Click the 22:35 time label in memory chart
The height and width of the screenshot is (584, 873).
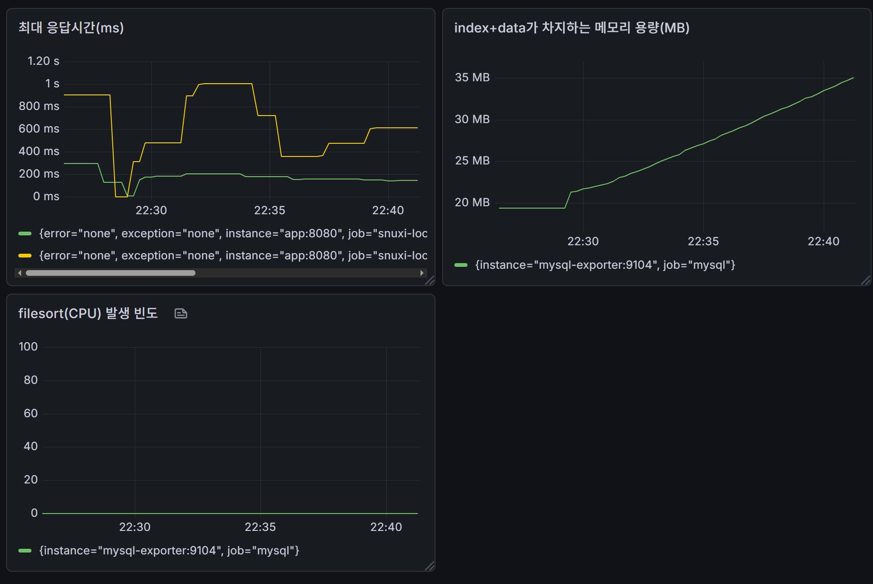(x=703, y=241)
